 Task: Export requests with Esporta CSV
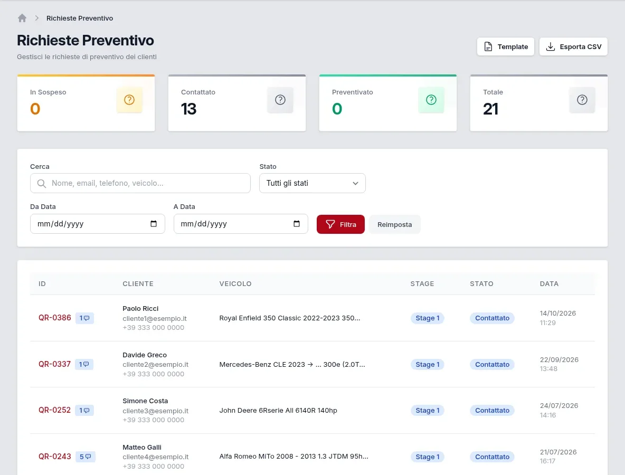pyautogui.click(x=573, y=46)
